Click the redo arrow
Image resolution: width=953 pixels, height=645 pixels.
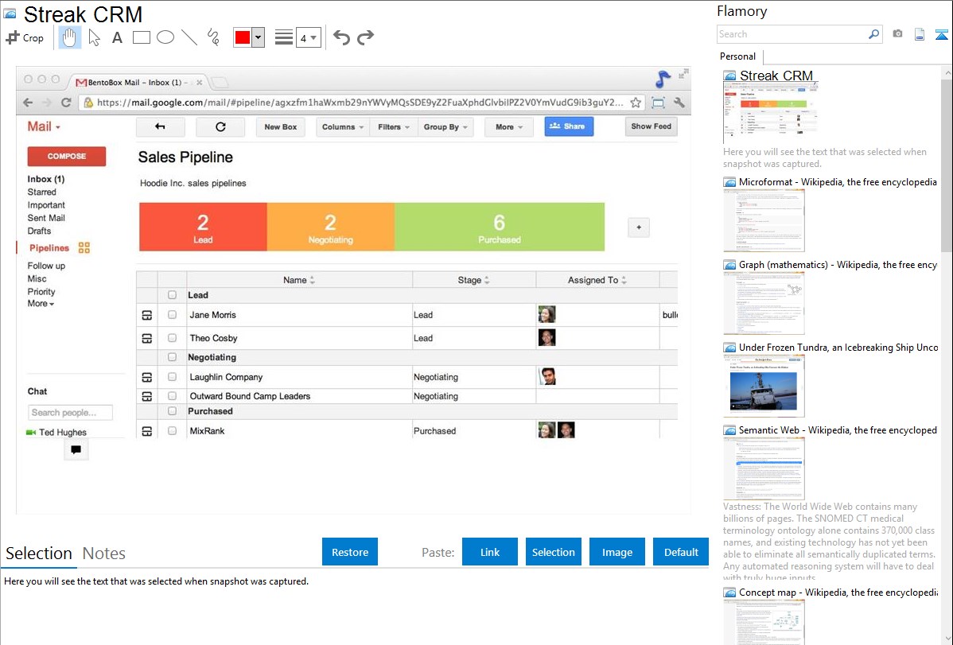tap(365, 37)
